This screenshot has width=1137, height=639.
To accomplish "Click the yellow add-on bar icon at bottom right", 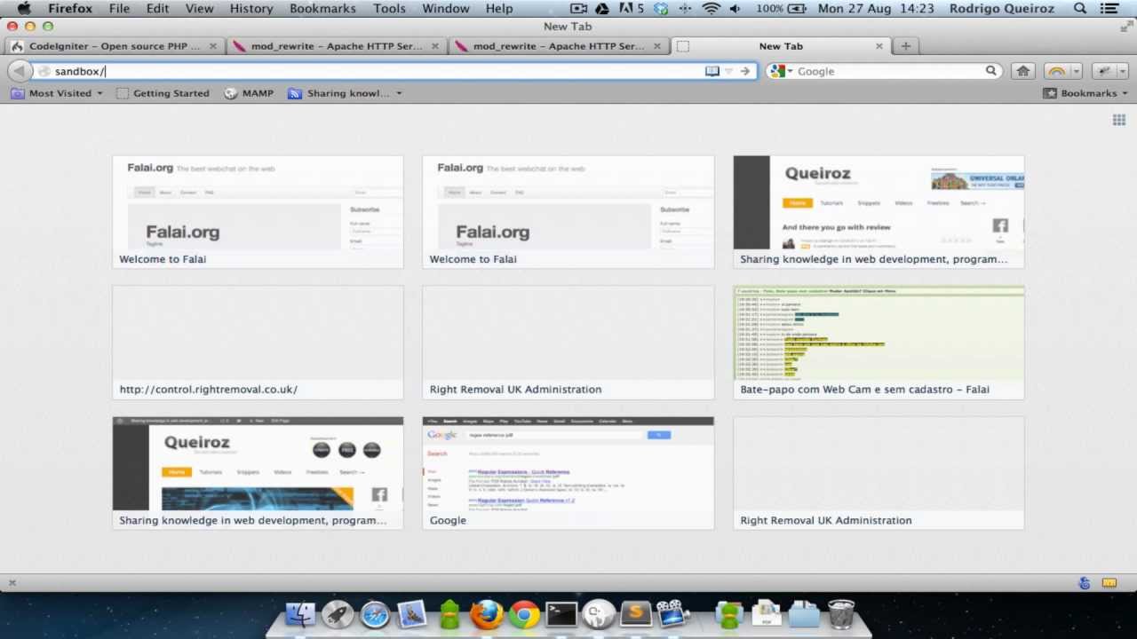I will pyautogui.click(x=1109, y=583).
